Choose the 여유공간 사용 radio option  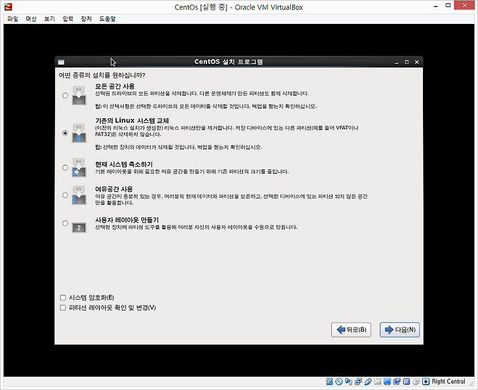pyautogui.click(x=65, y=195)
